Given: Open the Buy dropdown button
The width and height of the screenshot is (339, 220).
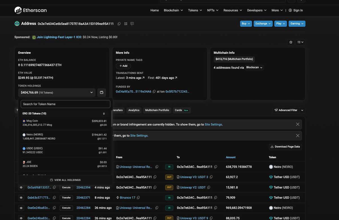Looking at the screenshot, I should 246,24.
